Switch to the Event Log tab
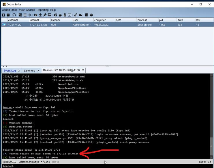Image resolution: width=214 pixels, height=168 pixels. tap(10, 71)
